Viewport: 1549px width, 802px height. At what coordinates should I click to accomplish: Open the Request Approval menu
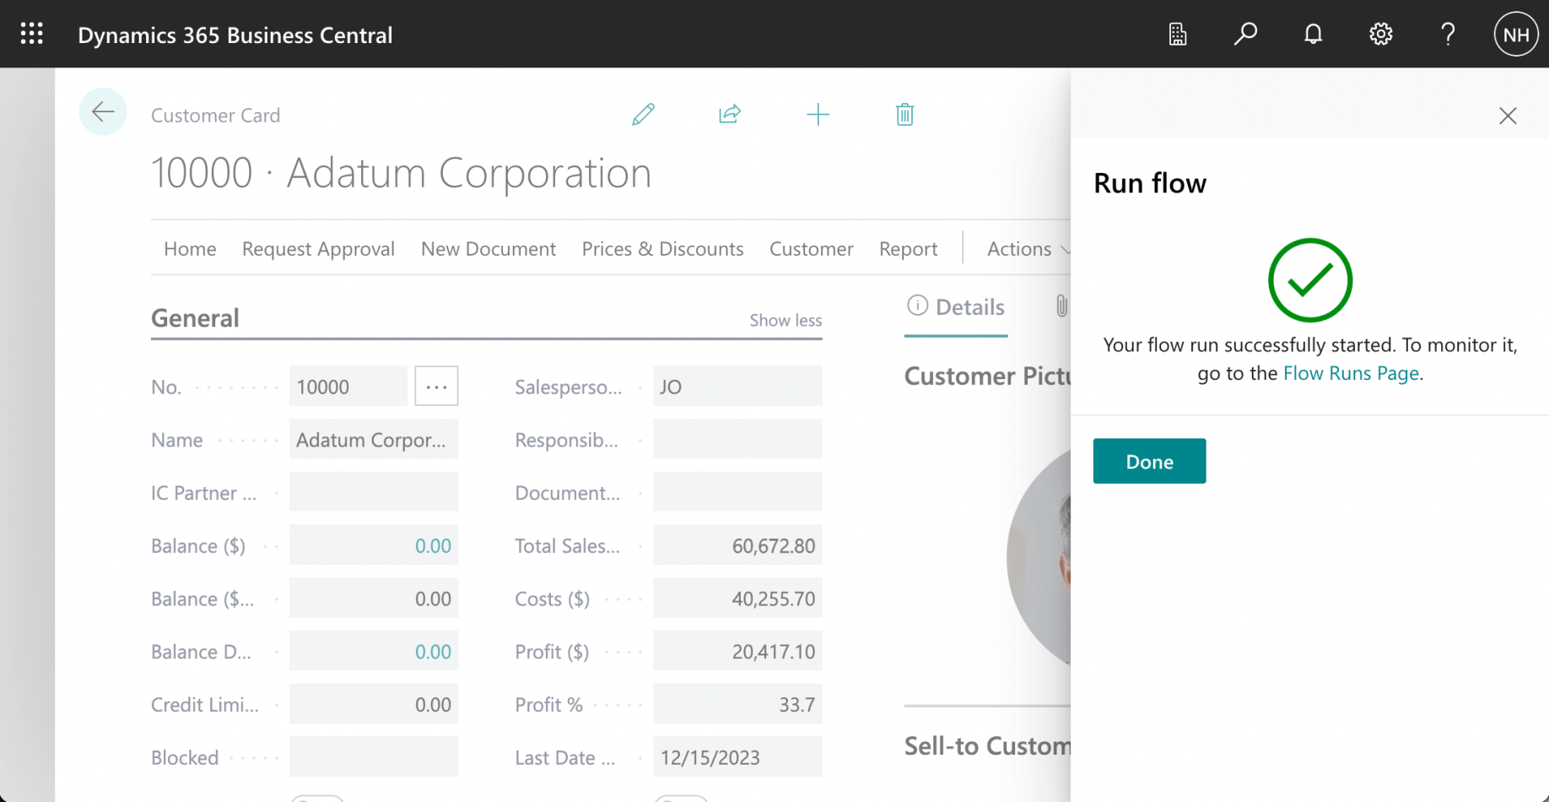click(318, 249)
